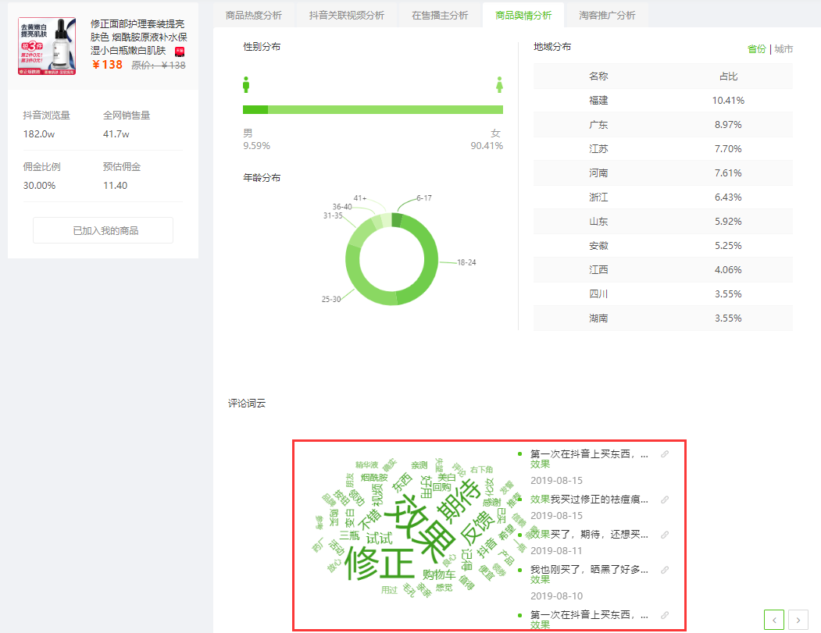Open link icon for comment 我也刚买了，晒黑了好多
The image size is (821, 633).
(x=665, y=570)
